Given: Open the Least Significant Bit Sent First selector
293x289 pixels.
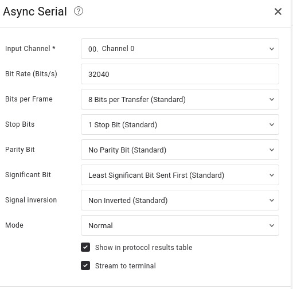Looking at the screenshot, I should point(180,175).
